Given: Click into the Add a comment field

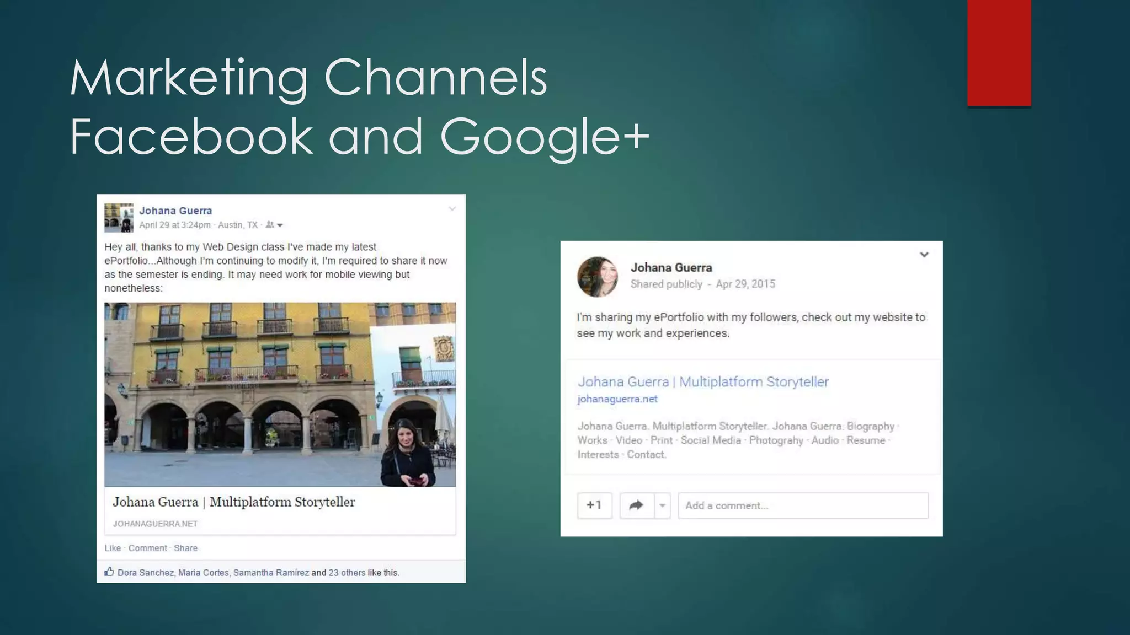Looking at the screenshot, I should (803, 505).
